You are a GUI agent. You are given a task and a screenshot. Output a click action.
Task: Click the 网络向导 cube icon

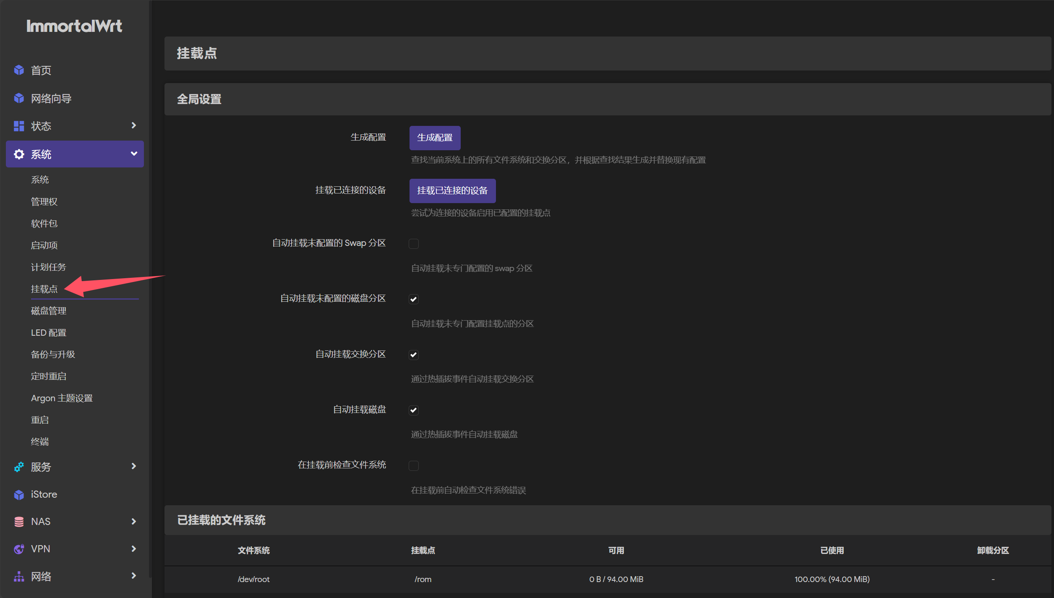[19, 98]
